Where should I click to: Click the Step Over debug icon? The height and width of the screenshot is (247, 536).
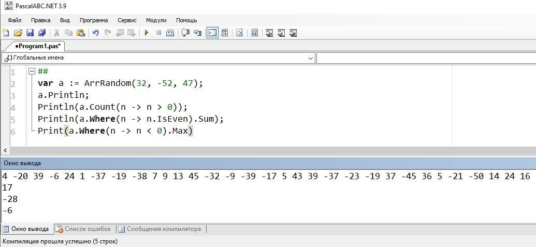point(185,33)
